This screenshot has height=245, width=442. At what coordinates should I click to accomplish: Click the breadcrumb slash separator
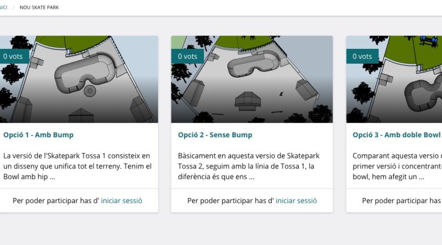pyautogui.click(x=13, y=8)
